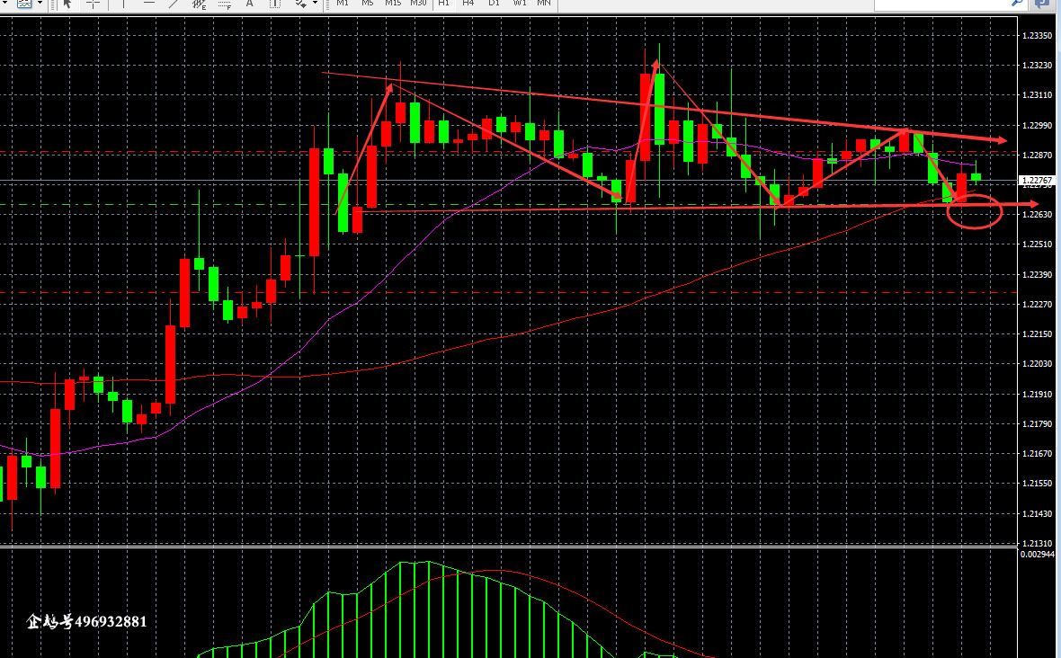Image resolution: width=1061 pixels, height=658 pixels.
Task: Select the text "A" tool
Action: (250, 4)
